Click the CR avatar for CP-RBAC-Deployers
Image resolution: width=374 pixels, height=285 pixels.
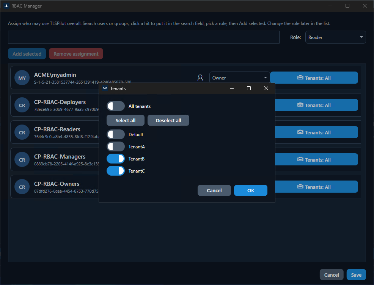point(22,105)
